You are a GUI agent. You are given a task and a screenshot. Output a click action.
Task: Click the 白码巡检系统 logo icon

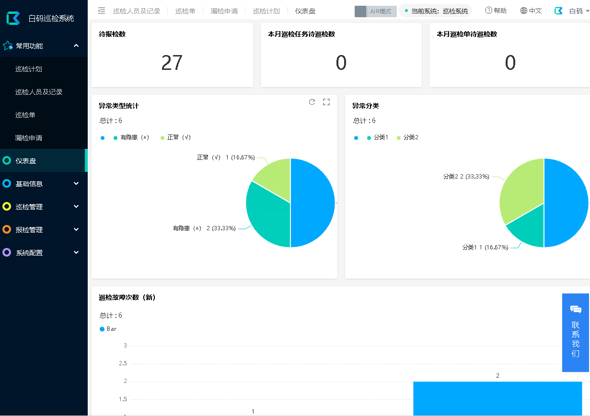click(x=13, y=18)
